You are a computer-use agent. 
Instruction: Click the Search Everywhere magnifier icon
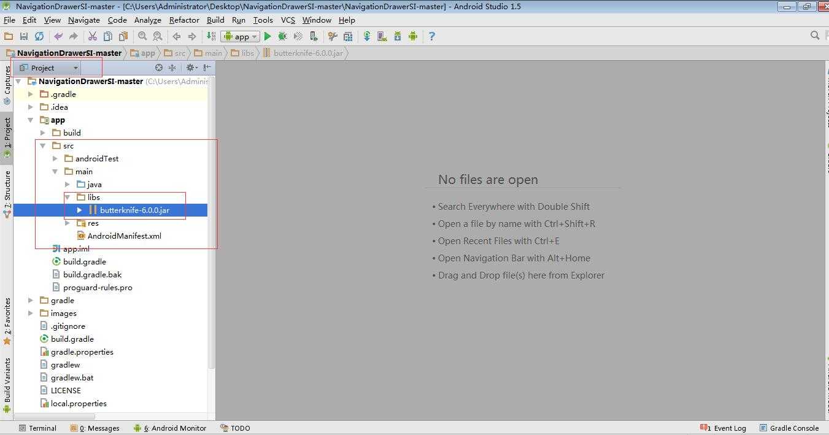point(815,36)
